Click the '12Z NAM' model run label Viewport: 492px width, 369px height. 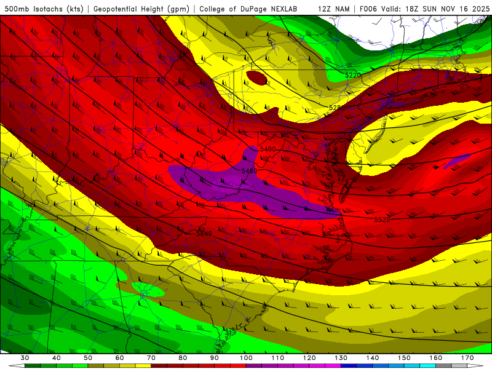point(334,9)
